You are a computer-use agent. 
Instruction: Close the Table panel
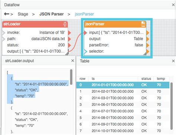pos(173,61)
